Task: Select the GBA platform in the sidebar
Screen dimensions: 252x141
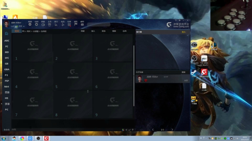Action: click(x=7, y=69)
